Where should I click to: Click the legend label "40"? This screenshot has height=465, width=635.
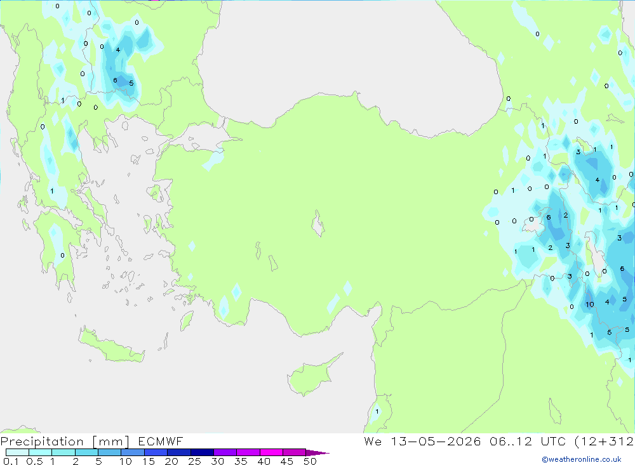tap(264, 461)
